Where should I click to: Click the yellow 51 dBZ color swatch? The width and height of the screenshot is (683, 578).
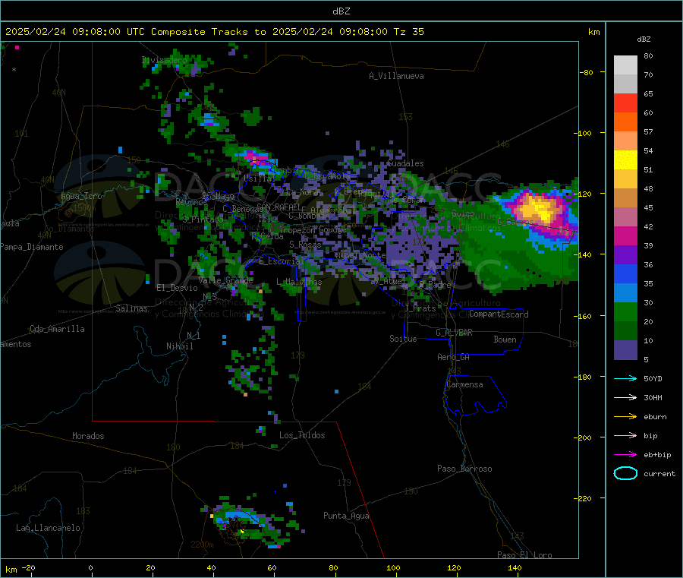(x=625, y=160)
